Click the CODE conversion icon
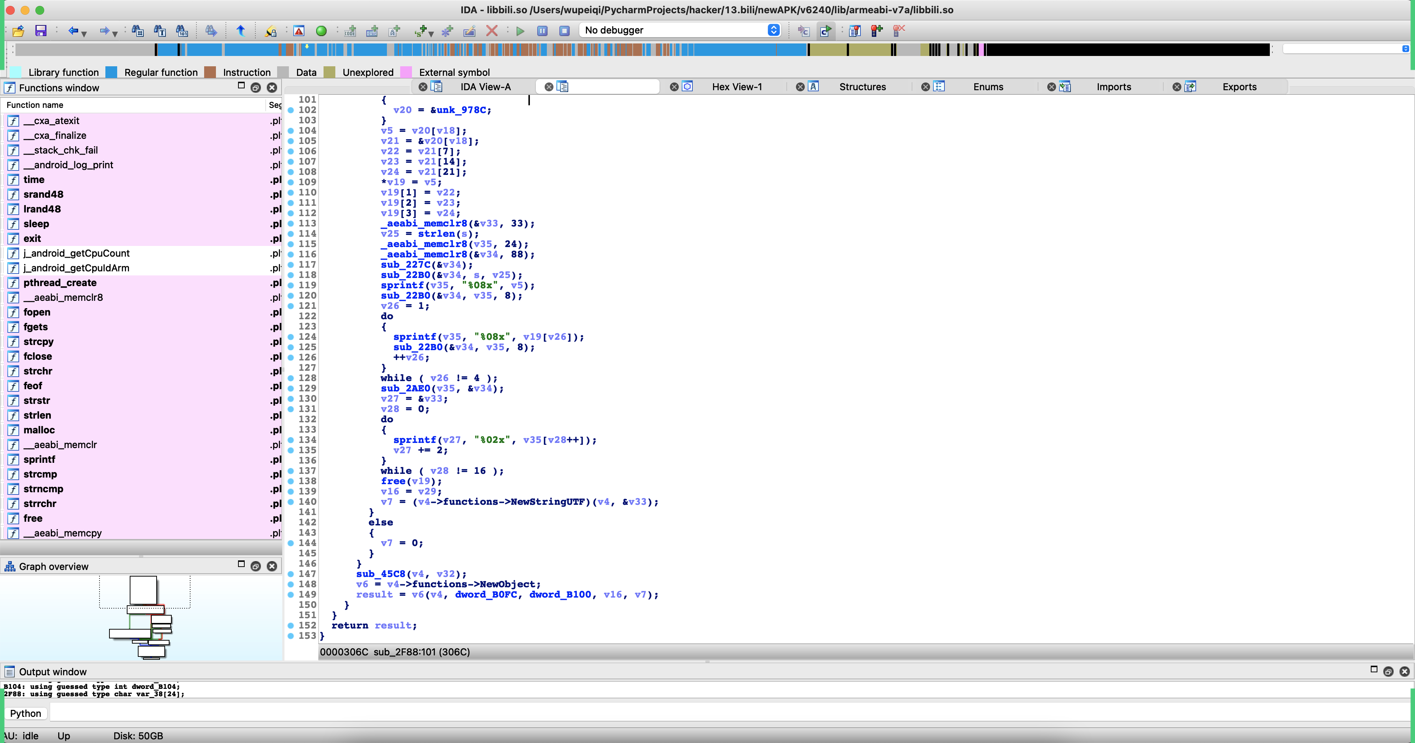Screen dimensions: 1415x743 click(x=350, y=31)
